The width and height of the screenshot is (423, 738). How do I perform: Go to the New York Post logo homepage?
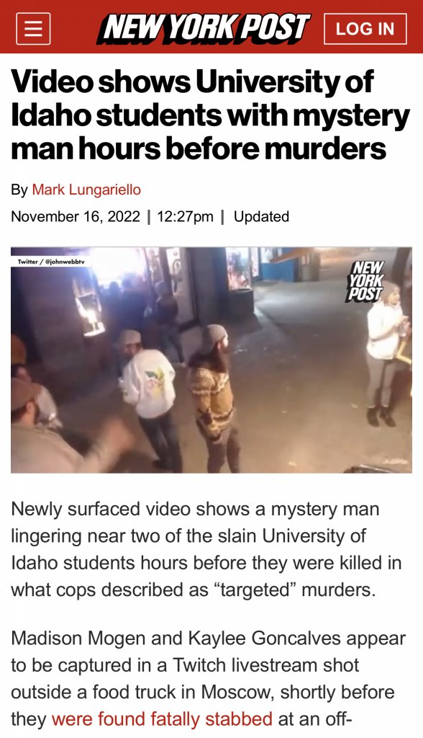point(203,29)
